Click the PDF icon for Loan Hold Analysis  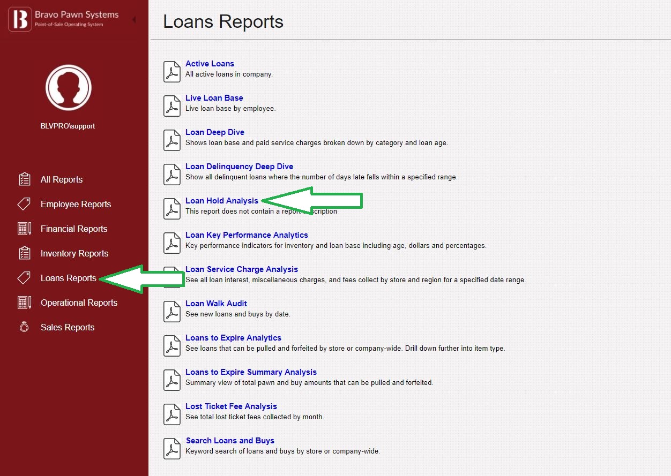[x=172, y=209]
